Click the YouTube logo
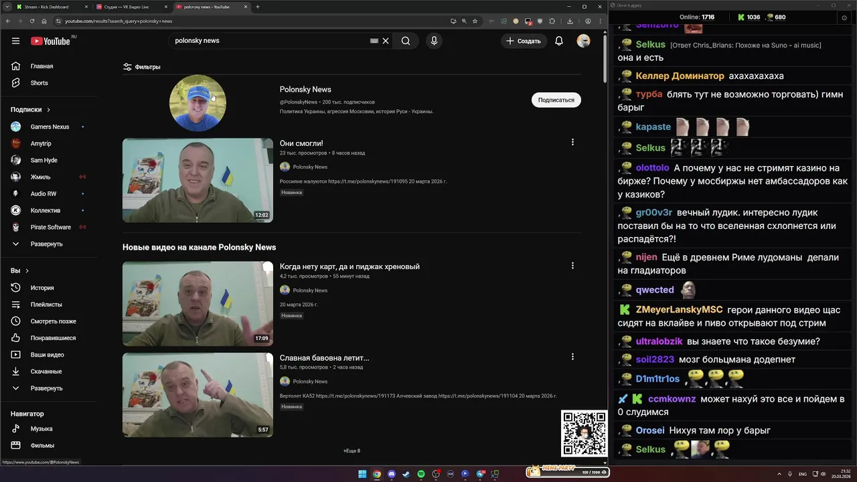Screen dimensions: 857x482 point(50,41)
